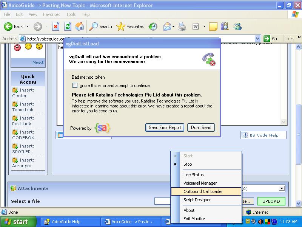Click the green UPLOAD button
Image resolution: width=302 pixels, height=227 pixels.
coord(271,201)
